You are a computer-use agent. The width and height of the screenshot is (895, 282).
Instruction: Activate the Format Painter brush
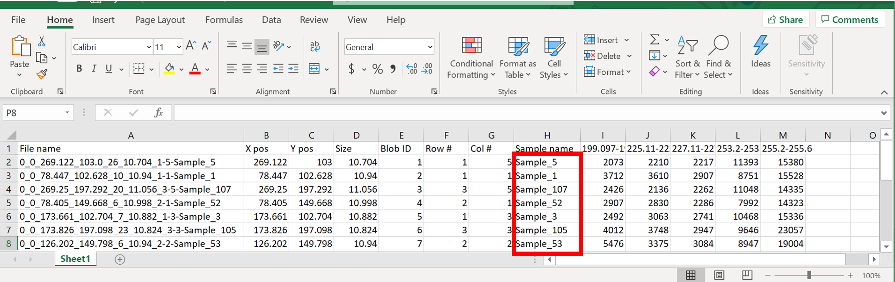(x=42, y=74)
